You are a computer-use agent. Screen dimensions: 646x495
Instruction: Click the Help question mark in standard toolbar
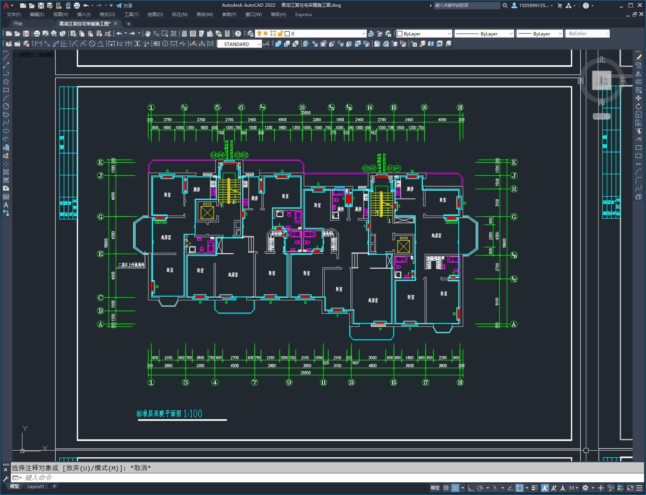(238, 34)
